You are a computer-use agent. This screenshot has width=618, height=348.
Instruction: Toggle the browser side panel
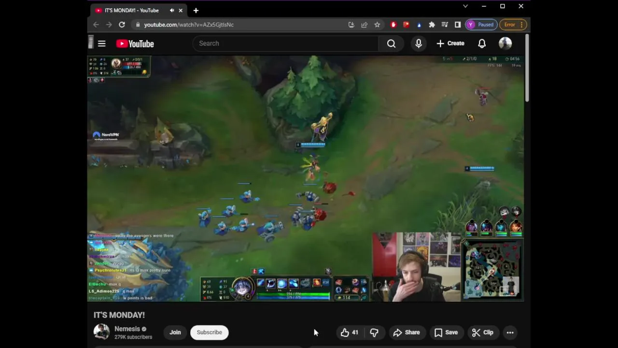pyautogui.click(x=458, y=25)
